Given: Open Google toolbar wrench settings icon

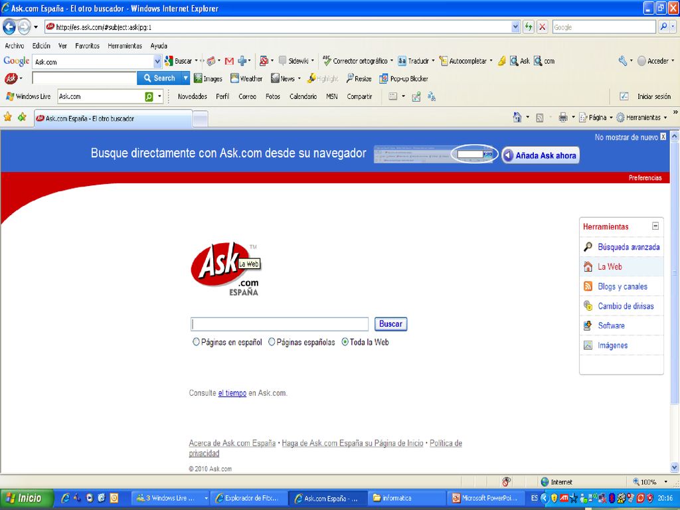Looking at the screenshot, I should pos(622,61).
